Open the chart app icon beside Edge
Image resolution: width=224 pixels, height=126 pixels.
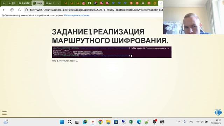[147, 122]
